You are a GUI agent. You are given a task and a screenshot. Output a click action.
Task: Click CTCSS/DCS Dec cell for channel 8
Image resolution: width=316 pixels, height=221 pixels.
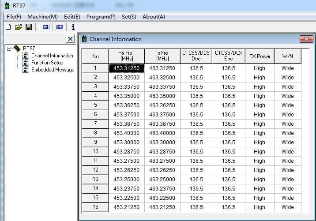point(196,133)
